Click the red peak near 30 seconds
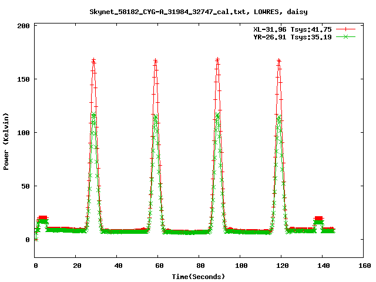376x282 pixels. pos(93,60)
